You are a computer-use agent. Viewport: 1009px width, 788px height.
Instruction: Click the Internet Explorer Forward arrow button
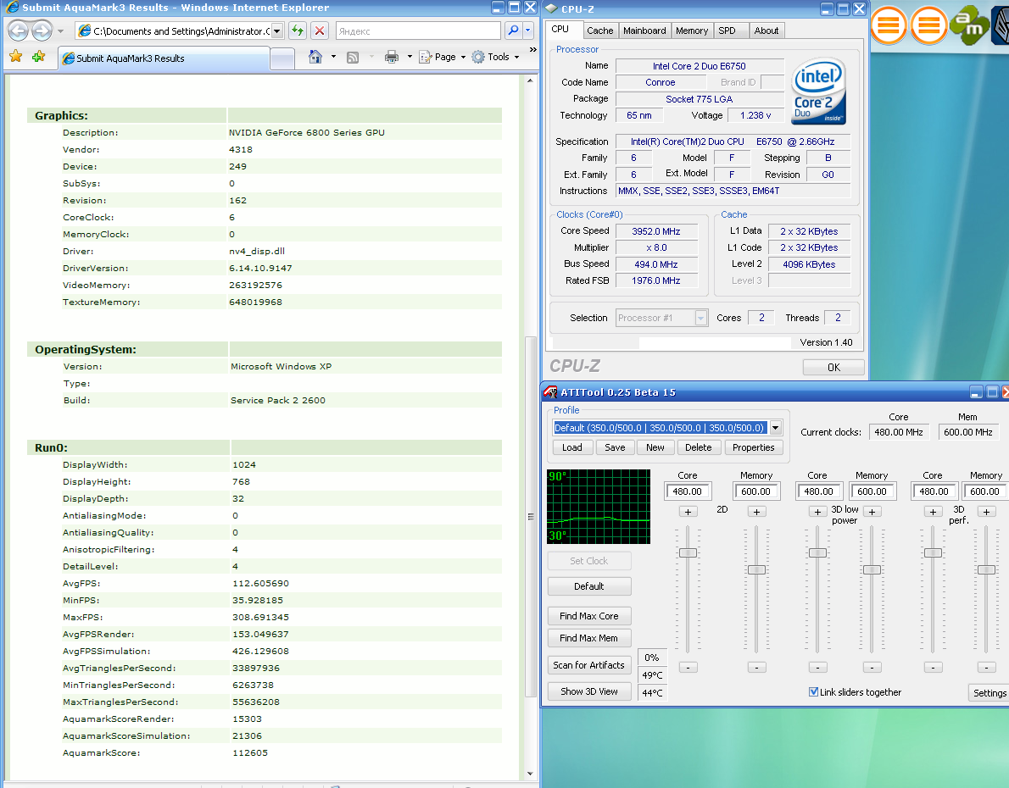(x=42, y=31)
